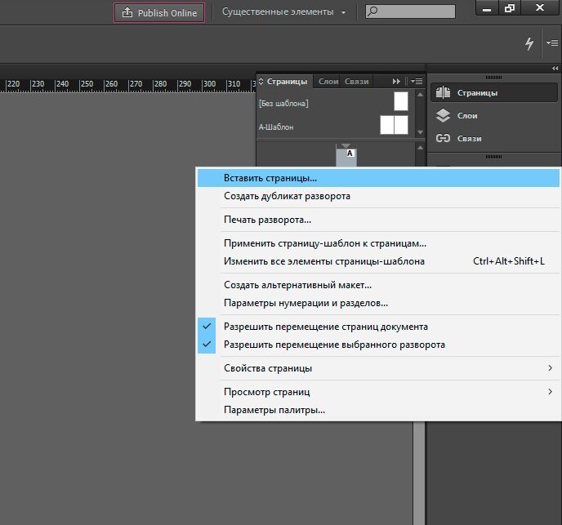The height and width of the screenshot is (525, 562).
Task: Click page thumbnail marked A
Action: coord(346,157)
